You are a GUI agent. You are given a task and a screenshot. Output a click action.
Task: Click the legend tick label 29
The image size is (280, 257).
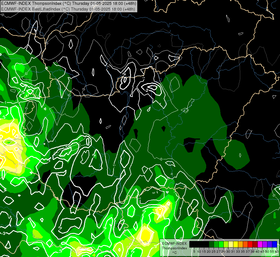(224, 252)
